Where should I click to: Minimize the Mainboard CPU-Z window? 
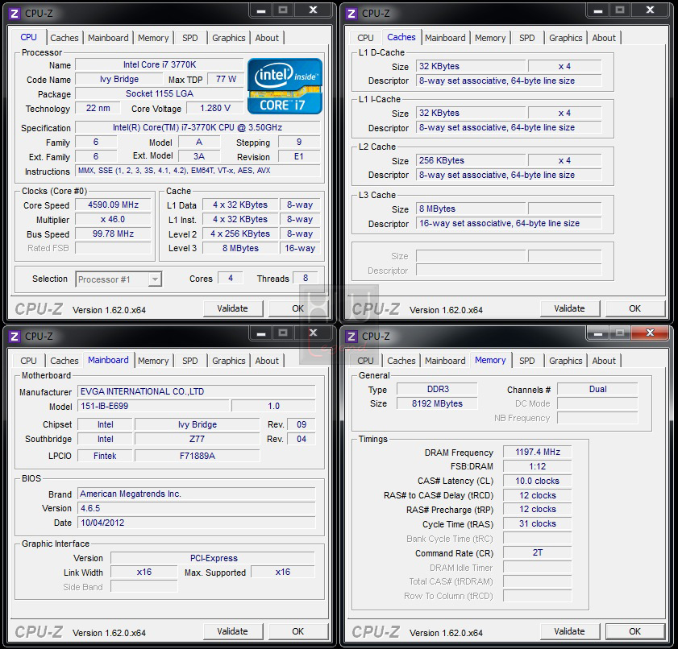click(260, 333)
